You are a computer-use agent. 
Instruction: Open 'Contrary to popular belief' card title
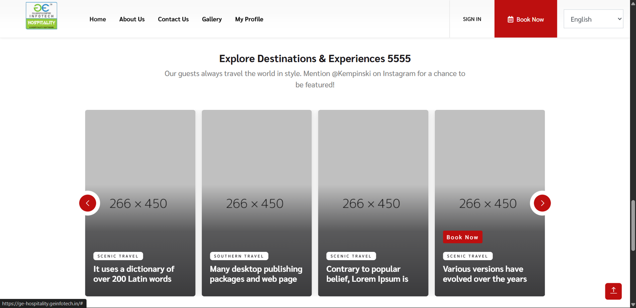click(367, 274)
